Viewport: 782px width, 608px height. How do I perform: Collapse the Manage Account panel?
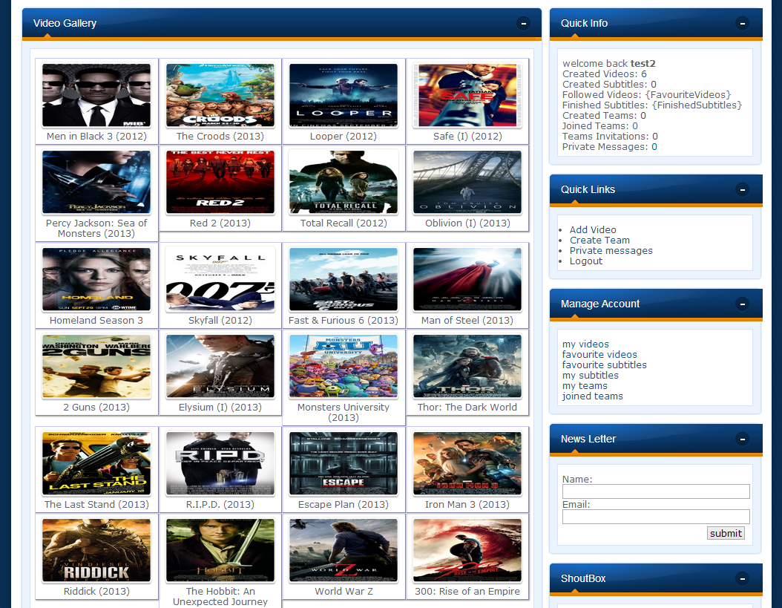742,304
